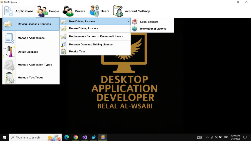The height and width of the screenshot is (141, 251).
Task: Choose Retake Test
Action: point(95,51)
